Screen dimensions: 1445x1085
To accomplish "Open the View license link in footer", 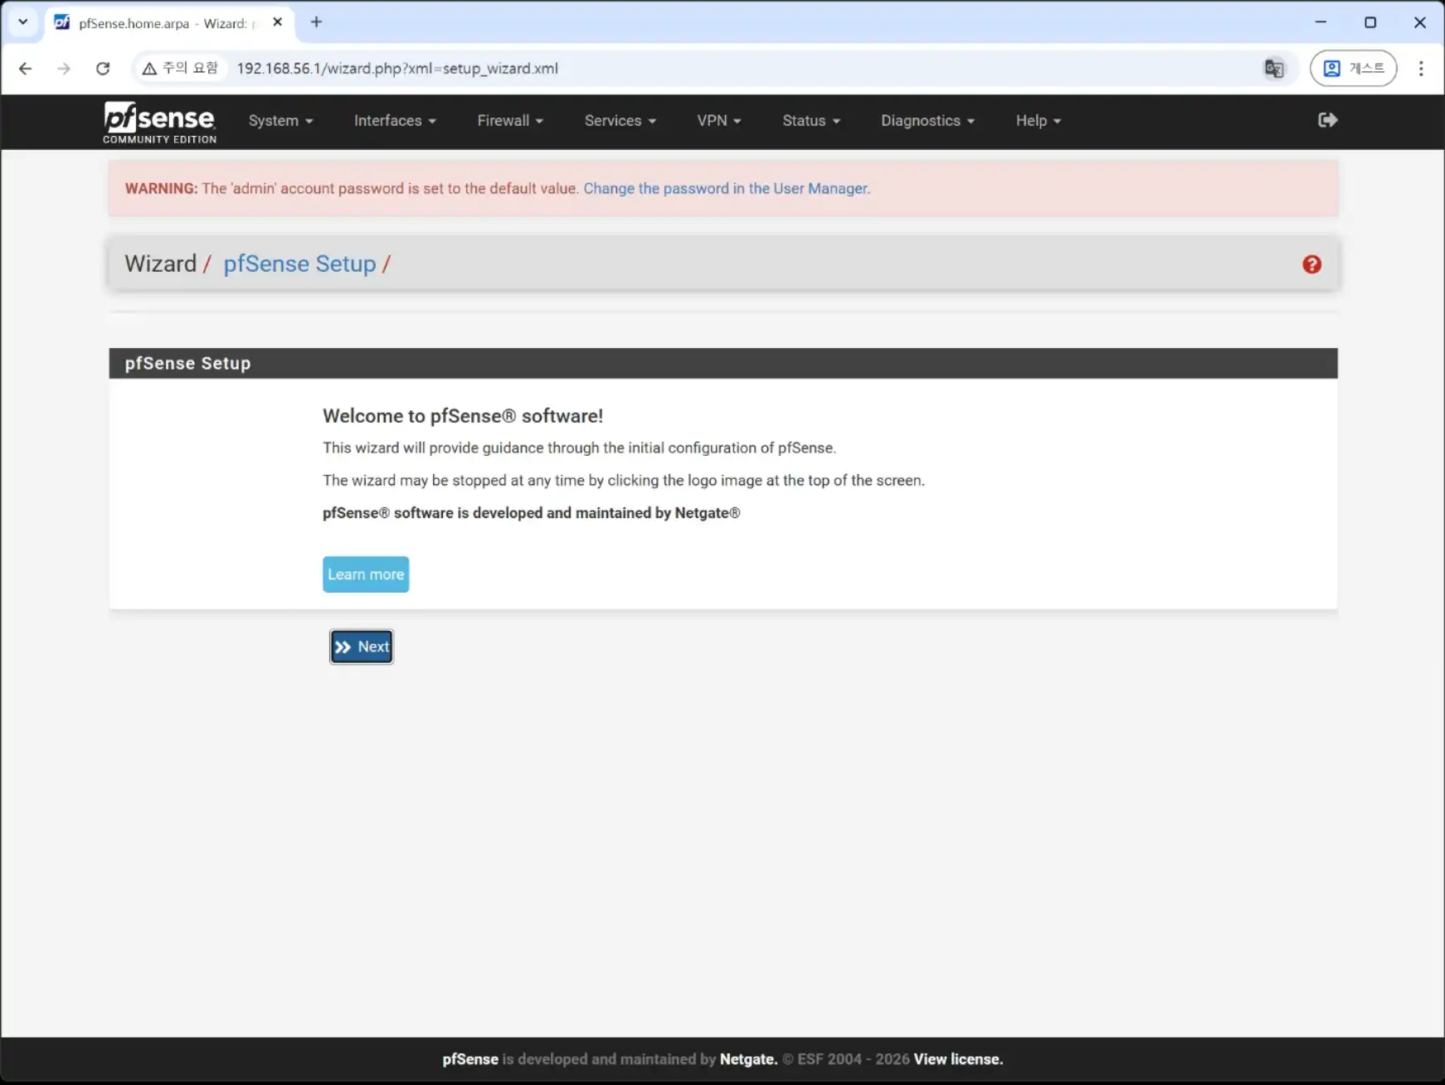I will [x=957, y=1059].
